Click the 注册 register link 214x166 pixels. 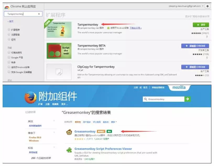click(136, 87)
